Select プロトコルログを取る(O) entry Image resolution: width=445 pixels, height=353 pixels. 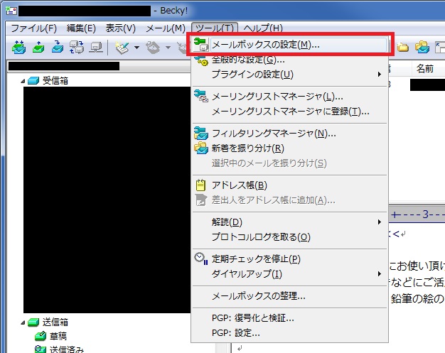coord(289,237)
